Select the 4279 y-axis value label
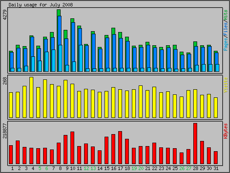 pyautogui.click(x=5, y=15)
